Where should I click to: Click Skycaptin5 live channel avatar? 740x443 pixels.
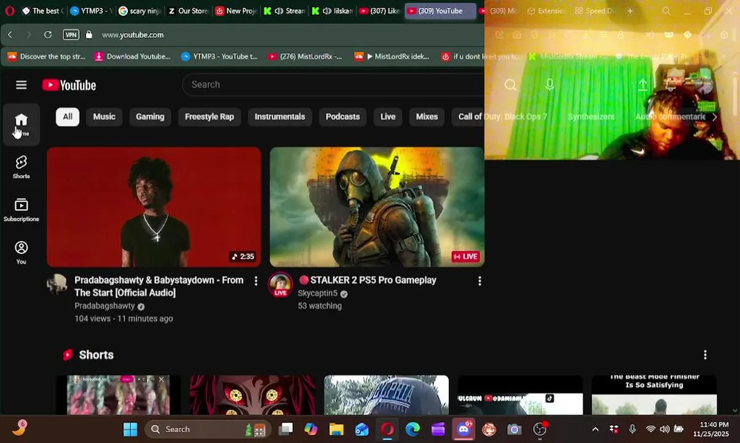point(280,284)
